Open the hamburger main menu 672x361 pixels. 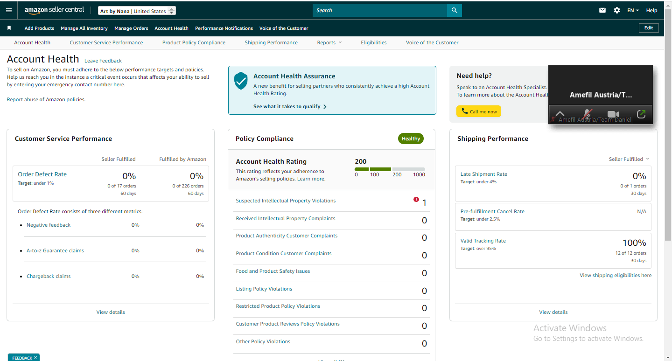(9, 10)
